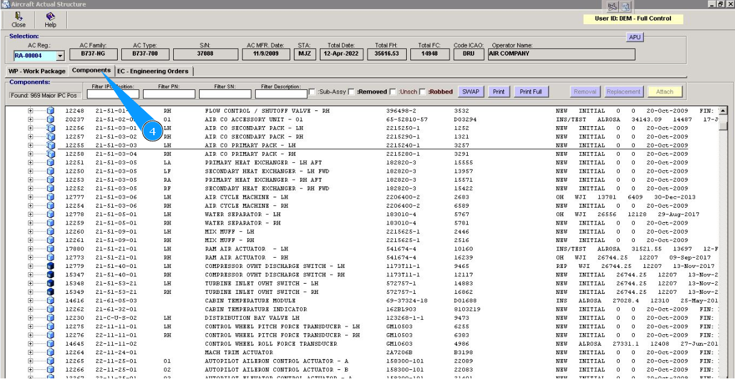Select component icon beside 12264
Viewport: 735px width, 382px height.
(x=51, y=352)
